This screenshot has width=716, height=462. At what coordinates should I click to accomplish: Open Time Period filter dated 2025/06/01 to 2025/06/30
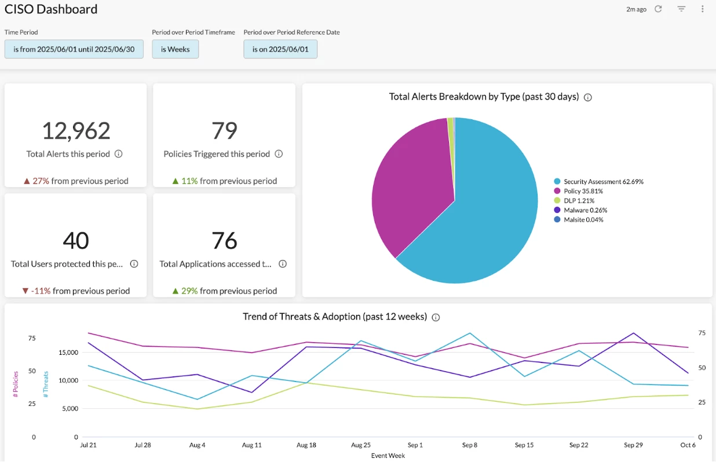pyautogui.click(x=74, y=49)
